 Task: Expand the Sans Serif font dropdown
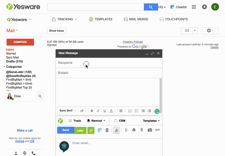click(x=68, y=111)
